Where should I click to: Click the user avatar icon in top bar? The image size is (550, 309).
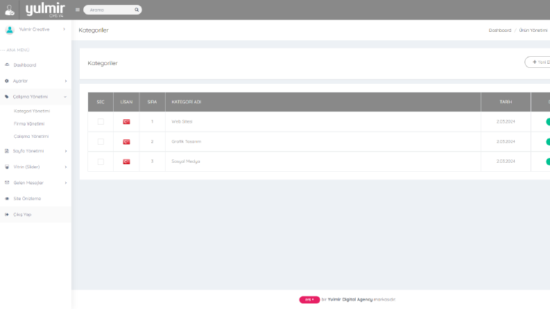[x=10, y=10]
